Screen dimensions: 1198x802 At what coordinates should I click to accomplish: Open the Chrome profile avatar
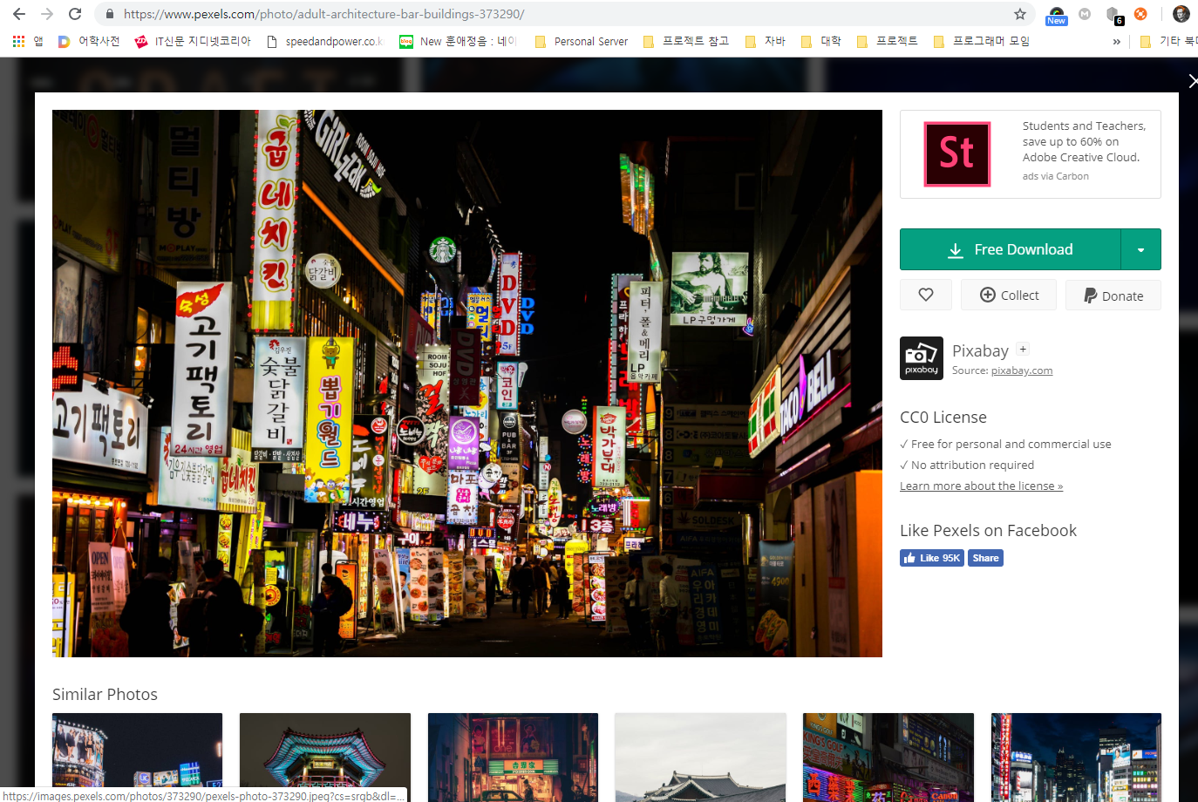coord(1181,14)
